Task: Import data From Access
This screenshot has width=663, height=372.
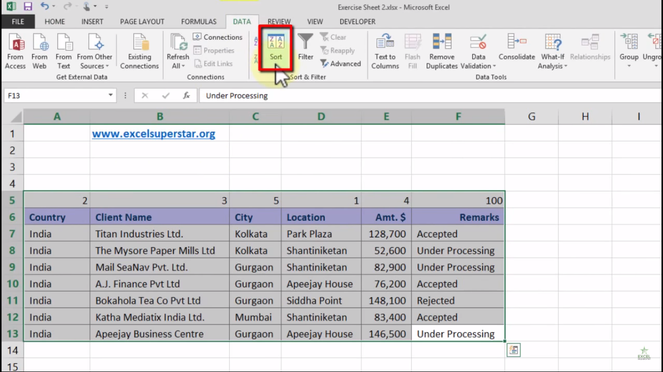Action: pyautogui.click(x=16, y=51)
